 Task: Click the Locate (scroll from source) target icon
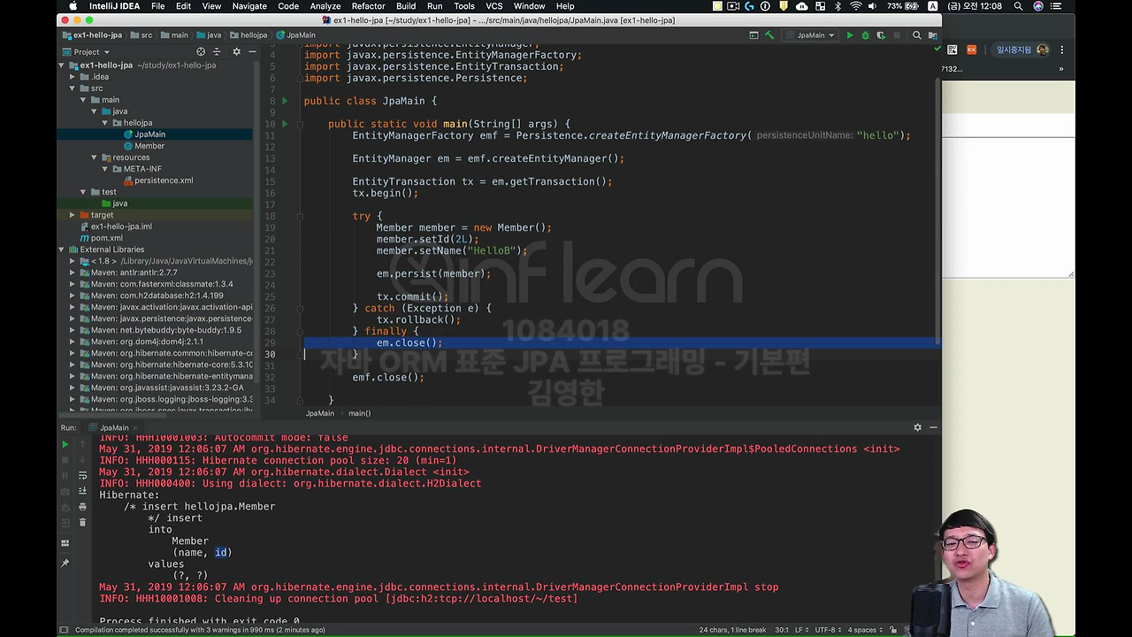click(201, 51)
